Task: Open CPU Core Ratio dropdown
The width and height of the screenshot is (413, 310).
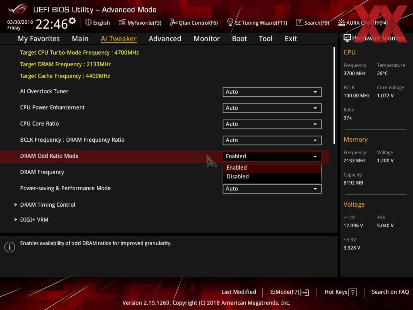Action: click(x=272, y=124)
